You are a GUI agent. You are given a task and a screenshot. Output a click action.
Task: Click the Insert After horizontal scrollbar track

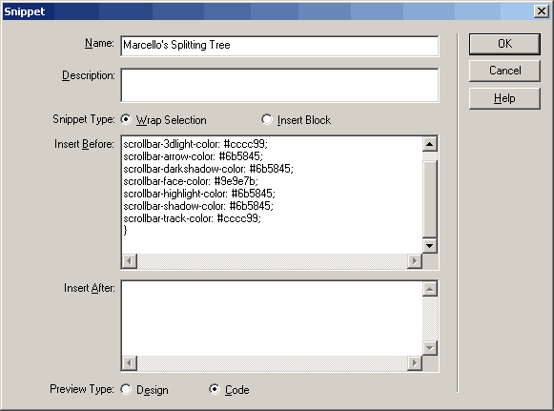pos(272,363)
